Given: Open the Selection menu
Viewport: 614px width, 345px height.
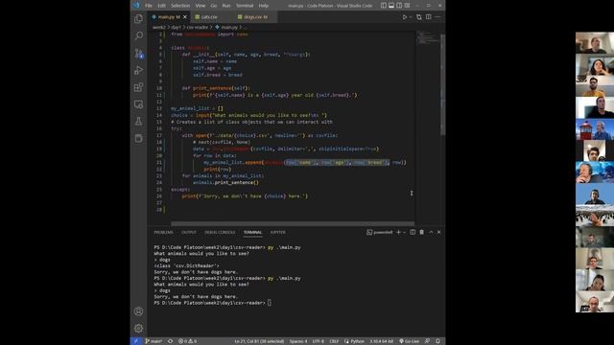Looking at the screenshot, I should (x=180, y=6).
